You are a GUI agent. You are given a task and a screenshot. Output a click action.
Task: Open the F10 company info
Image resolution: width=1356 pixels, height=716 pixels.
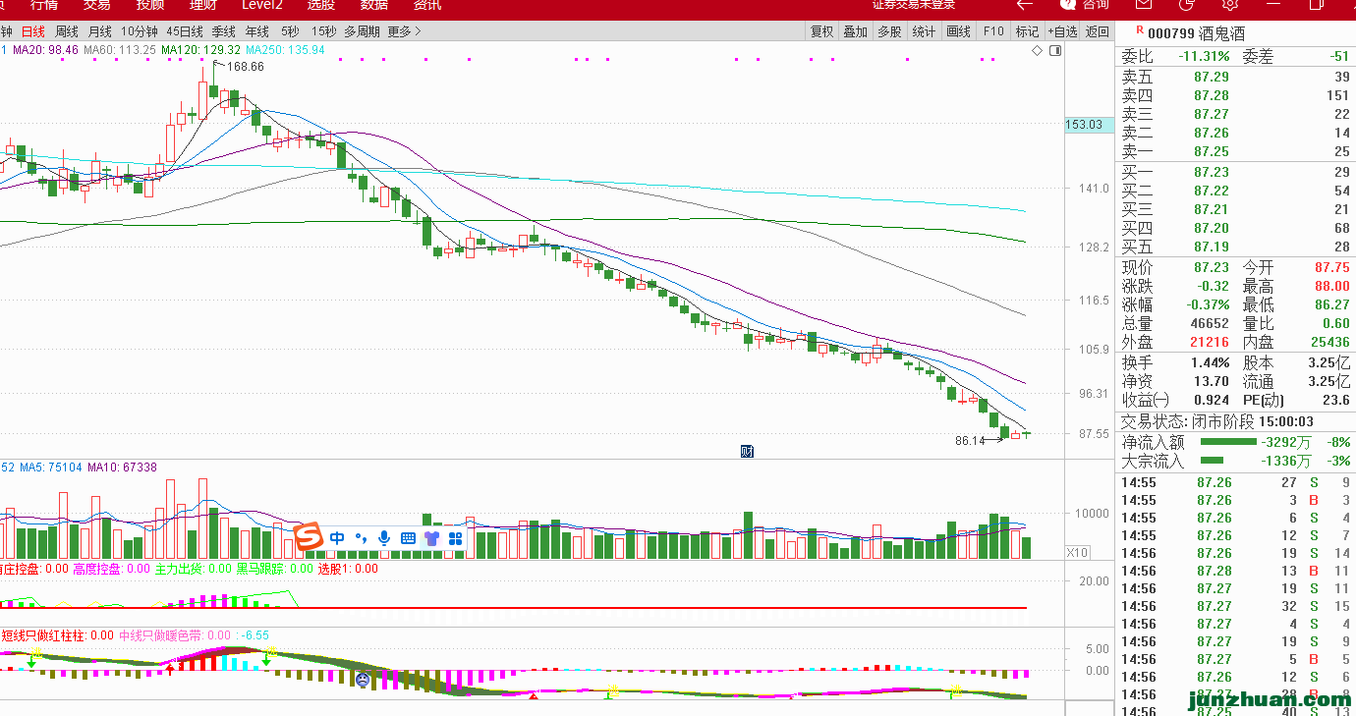(993, 31)
